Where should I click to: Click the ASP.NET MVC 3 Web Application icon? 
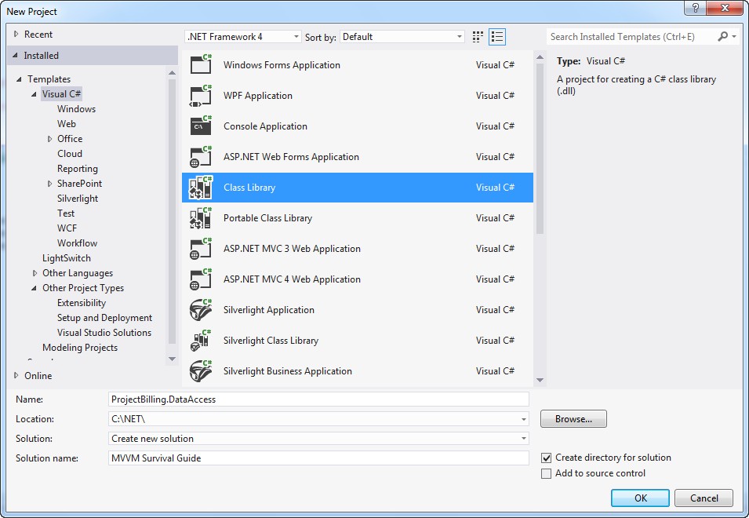pos(201,248)
